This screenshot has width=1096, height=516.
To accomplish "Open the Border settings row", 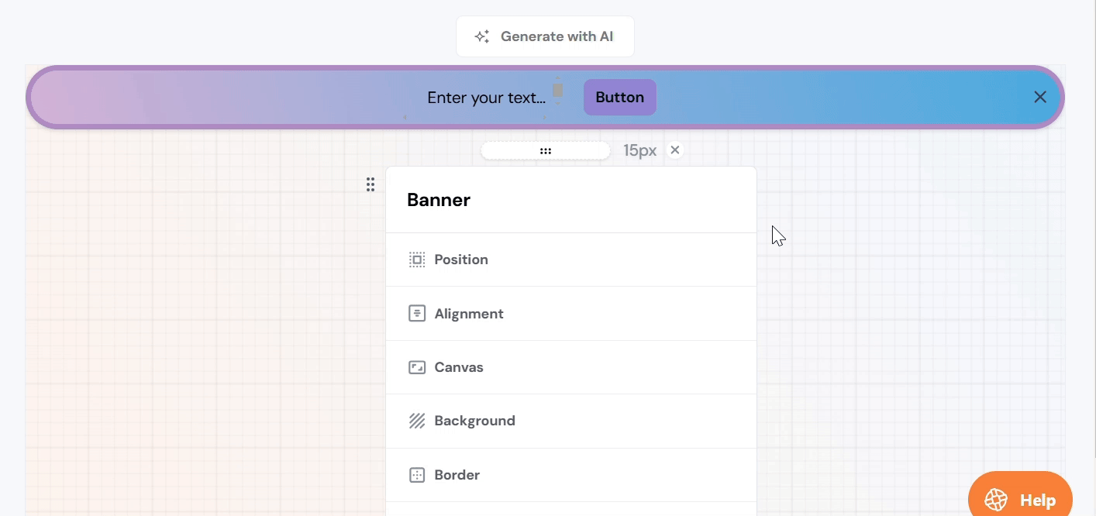I will click(570, 475).
